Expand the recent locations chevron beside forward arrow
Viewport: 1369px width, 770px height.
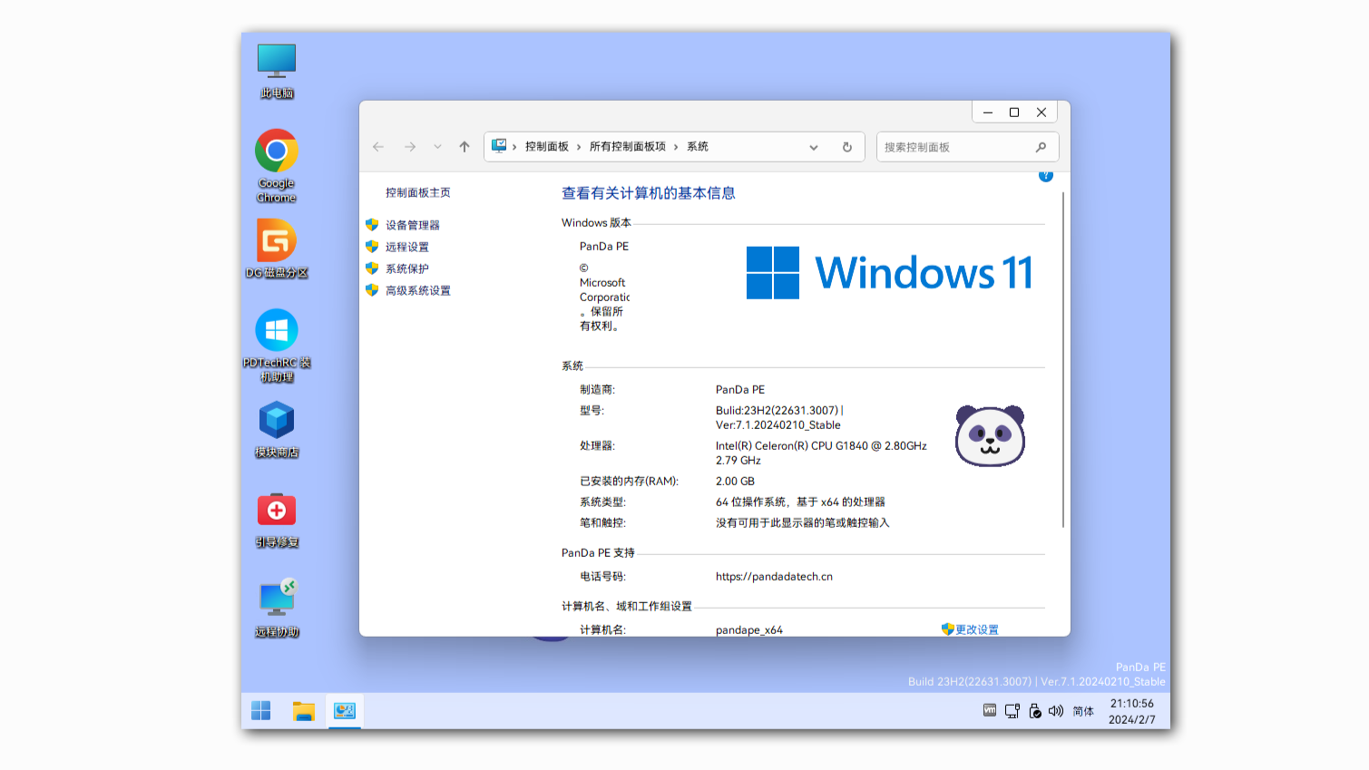[437, 146]
